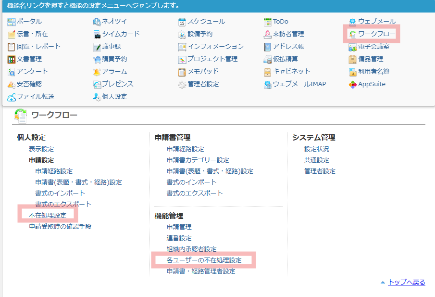Image resolution: width=435 pixels, height=297 pixels.
Task: Click the 管理者設定 gear icon
Action: pyautogui.click(x=182, y=84)
